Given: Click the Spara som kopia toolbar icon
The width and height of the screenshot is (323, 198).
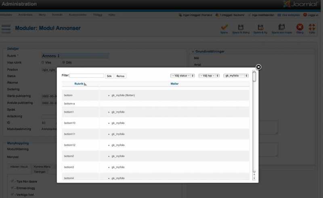Looking at the screenshot, I should click(x=281, y=27).
